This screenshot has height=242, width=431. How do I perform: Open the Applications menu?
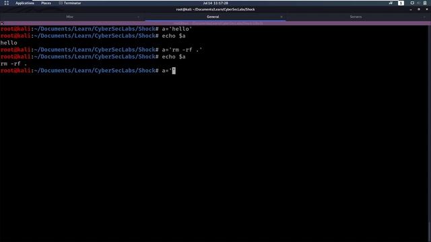click(25, 3)
